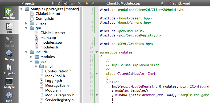Viewport: 210px width, 103px height.
Task: Open modules.h in the tree
Action: (x=49, y=47)
